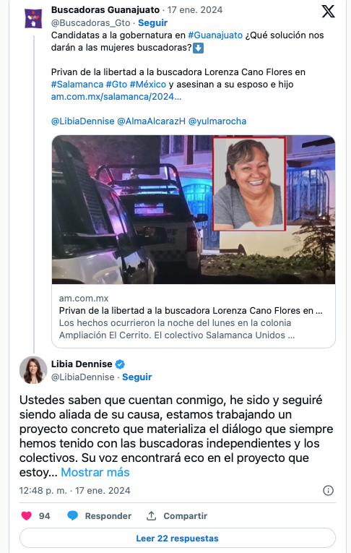Click Libia Dennise's profile picture
Image resolution: width=351 pixels, height=553 pixels.
[x=33, y=370]
